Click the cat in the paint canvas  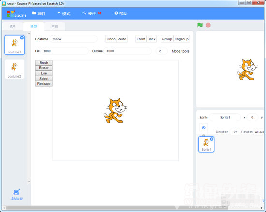[116, 110]
